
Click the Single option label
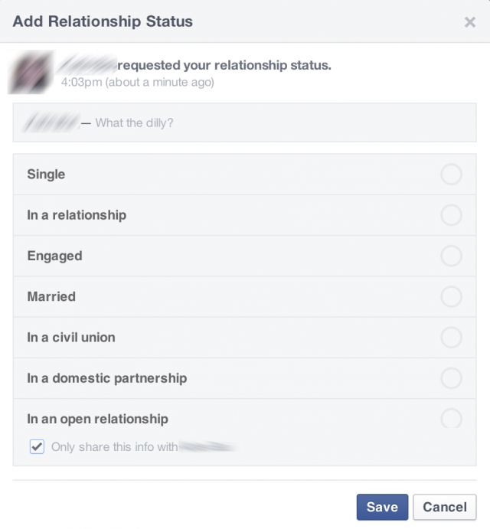pos(46,175)
